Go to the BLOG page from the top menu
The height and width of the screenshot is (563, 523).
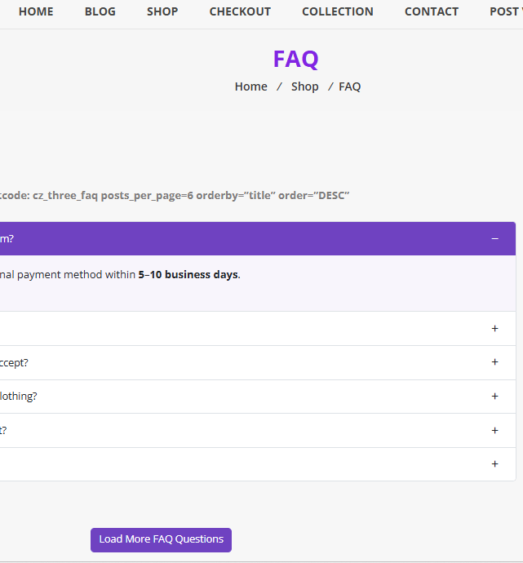pyautogui.click(x=100, y=11)
